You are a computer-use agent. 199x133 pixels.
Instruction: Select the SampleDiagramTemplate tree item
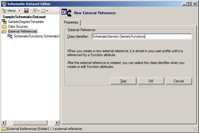coord(26,22)
